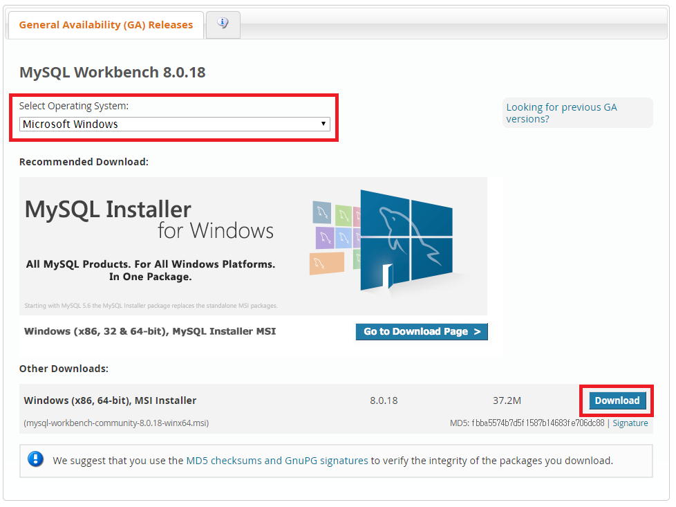Click the 37.2M file size value
676x507 pixels.
click(507, 401)
